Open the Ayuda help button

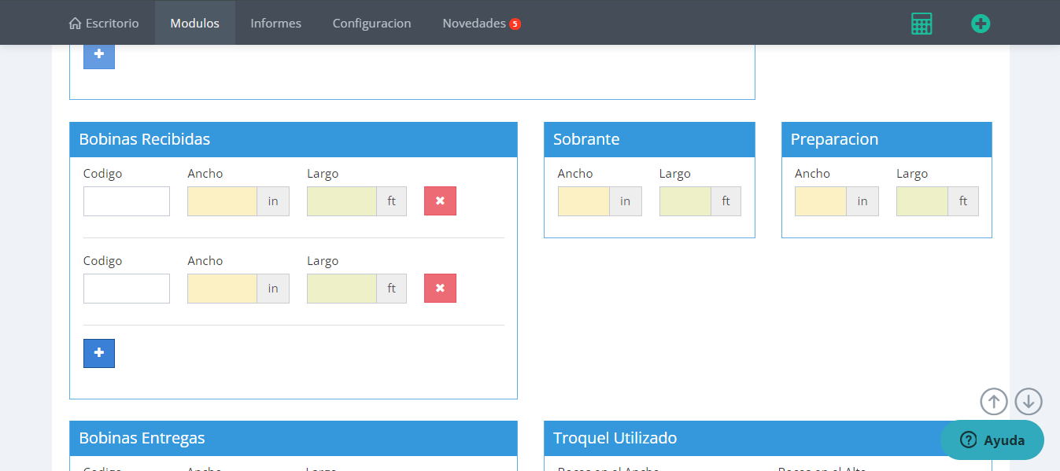(x=992, y=440)
